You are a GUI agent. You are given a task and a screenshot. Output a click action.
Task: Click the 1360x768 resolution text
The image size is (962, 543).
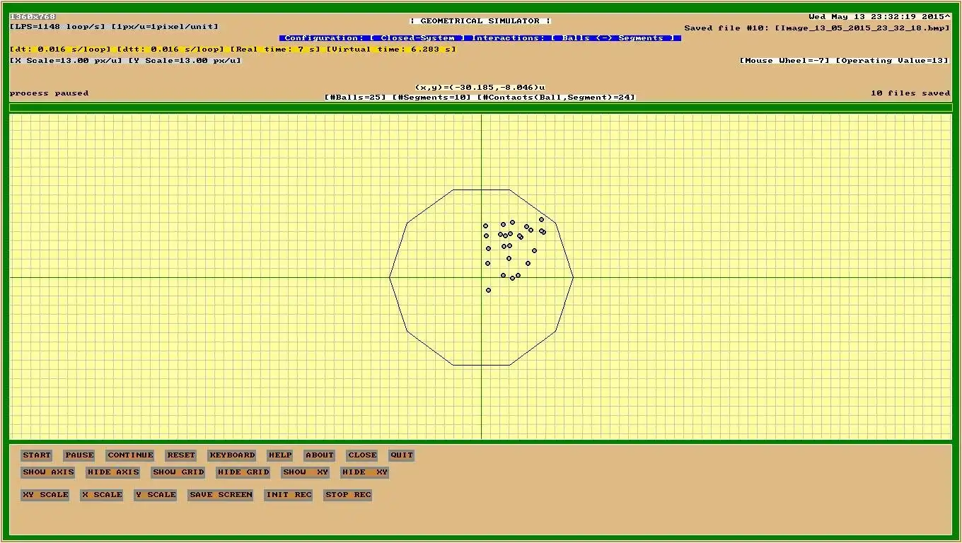click(x=33, y=17)
